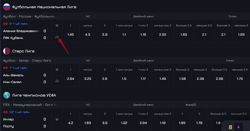Favorite the Интер vs Порту match
The height and width of the screenshot is (131, 250).
coord(57,119)
